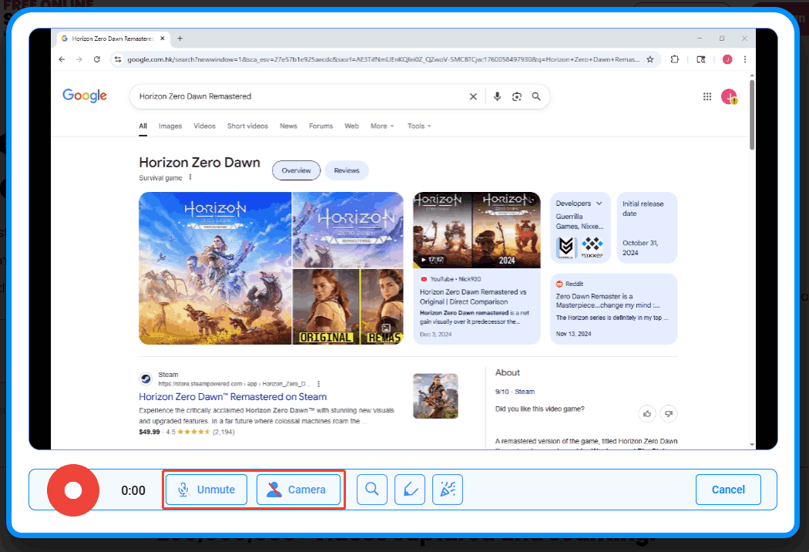The width and height of the screenshot is (809, 552).
Task: Open Horizon Zero Dawn Remastered on Steam link
Action: click(x=233, y=397)
